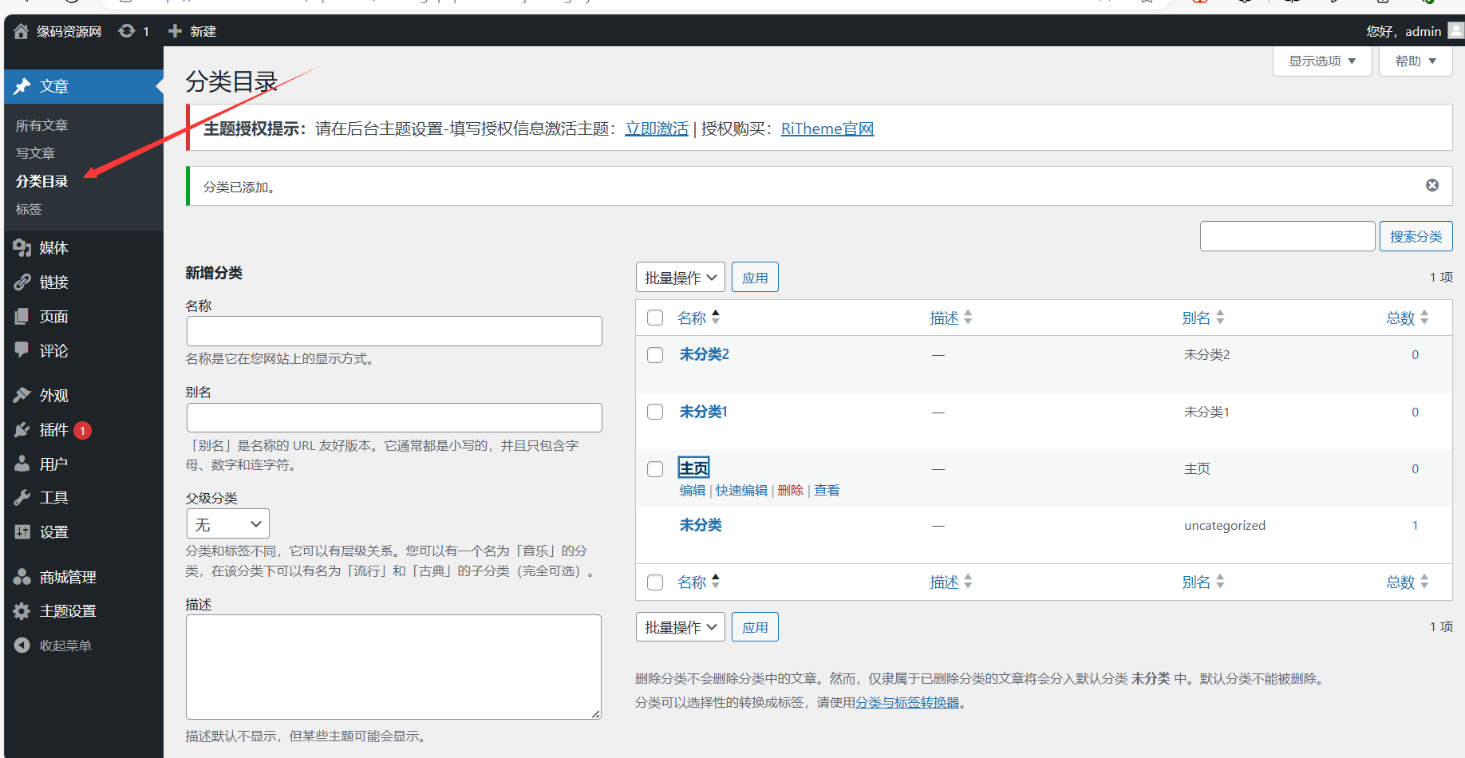The image size is (1465, 758).
Task: Click the 主题设置 gear icon
Action: (x=22, y=611)
